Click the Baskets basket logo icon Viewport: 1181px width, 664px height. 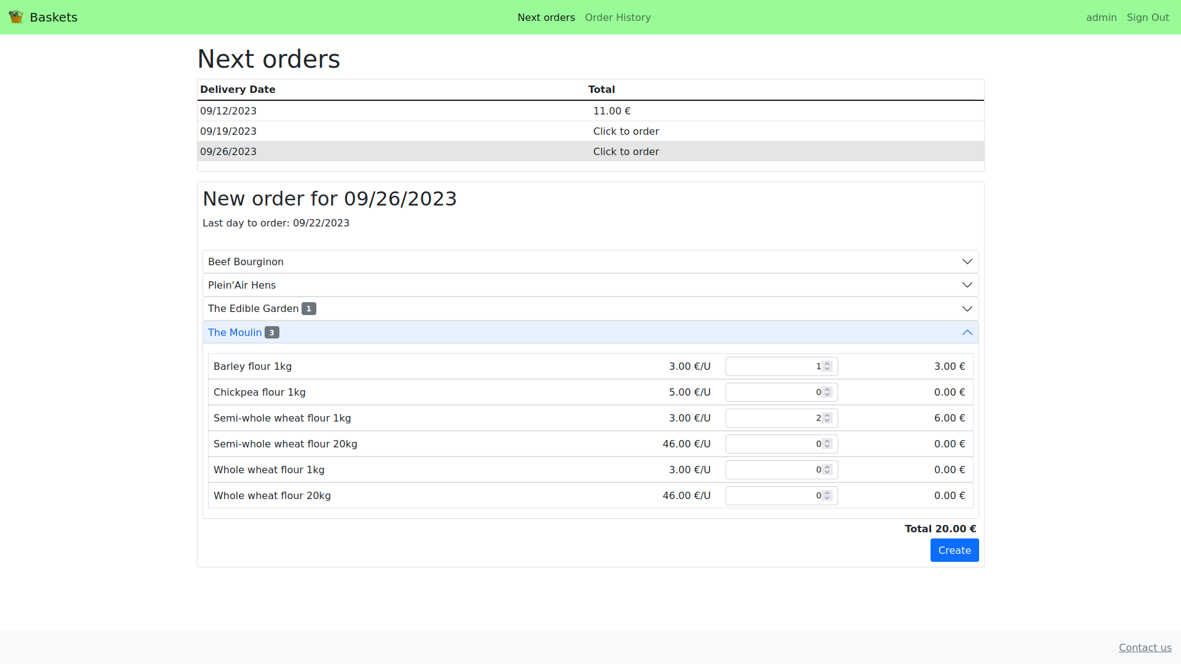click(x=16, y=17)
